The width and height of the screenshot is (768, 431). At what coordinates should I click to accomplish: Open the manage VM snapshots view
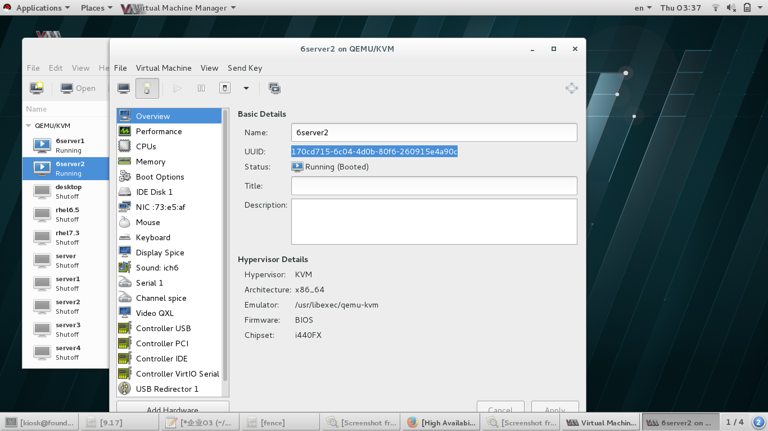click(274, 88)
